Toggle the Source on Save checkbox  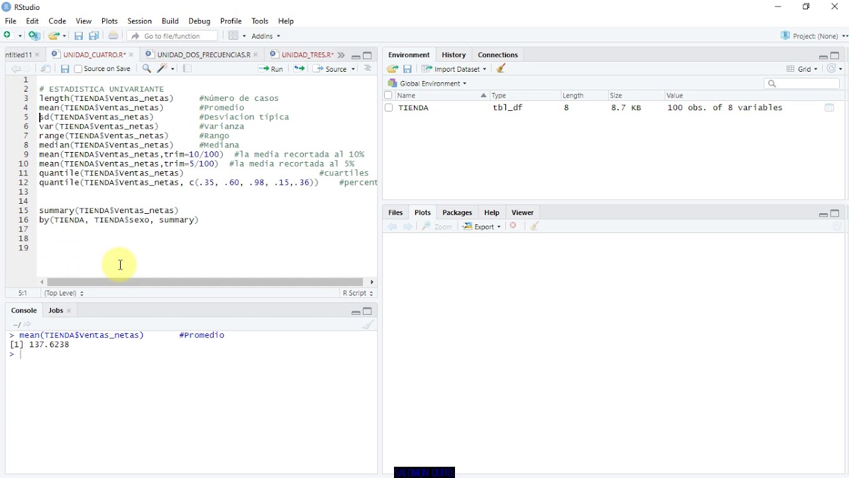(78, 69)
